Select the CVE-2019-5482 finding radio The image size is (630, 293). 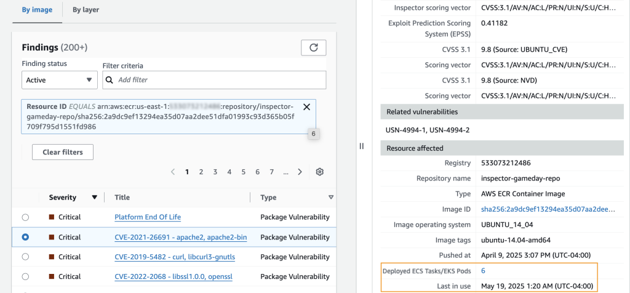coord(25,257)
